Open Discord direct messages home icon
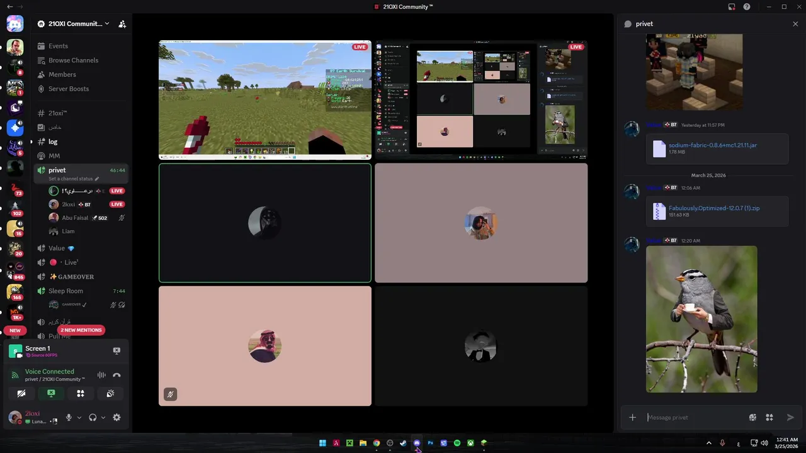Image resolution: width=806 pixels, height=453 pixels. pos(15,24)
